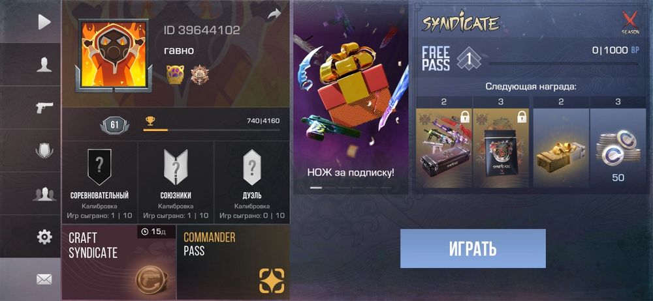This screenshot has width=653, height=301.
Task: Open the friends group icon in sidebar
Action: coord(44,194)
